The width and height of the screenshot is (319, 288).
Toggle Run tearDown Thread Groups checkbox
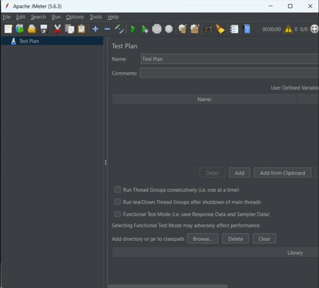click(x=117, y=202)
